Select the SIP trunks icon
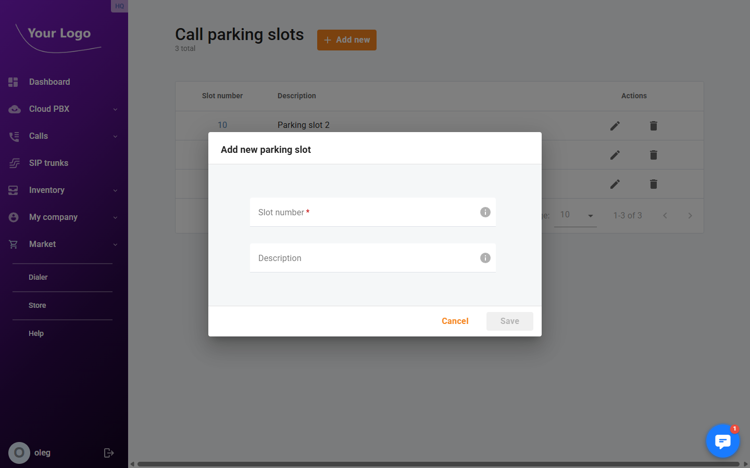 tap(13, 163)
